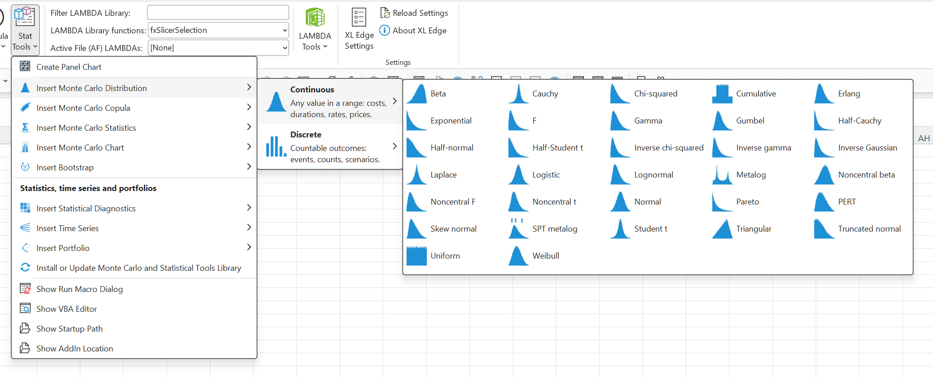Click the Laplace distribution icon
Viewport: 933px width, 378px height.
[x=416, y=175]
